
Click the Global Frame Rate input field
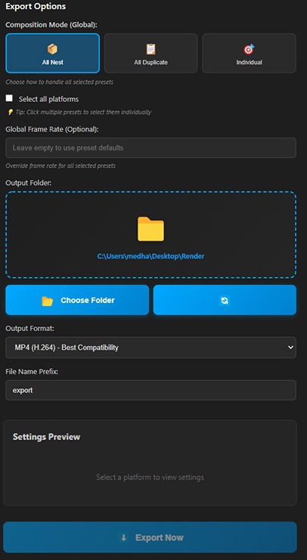point(150,148)
